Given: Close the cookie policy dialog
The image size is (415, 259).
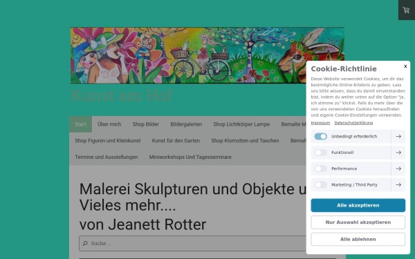Looking at the screenshot, I should pyautogui.click(x=405, y=66).
